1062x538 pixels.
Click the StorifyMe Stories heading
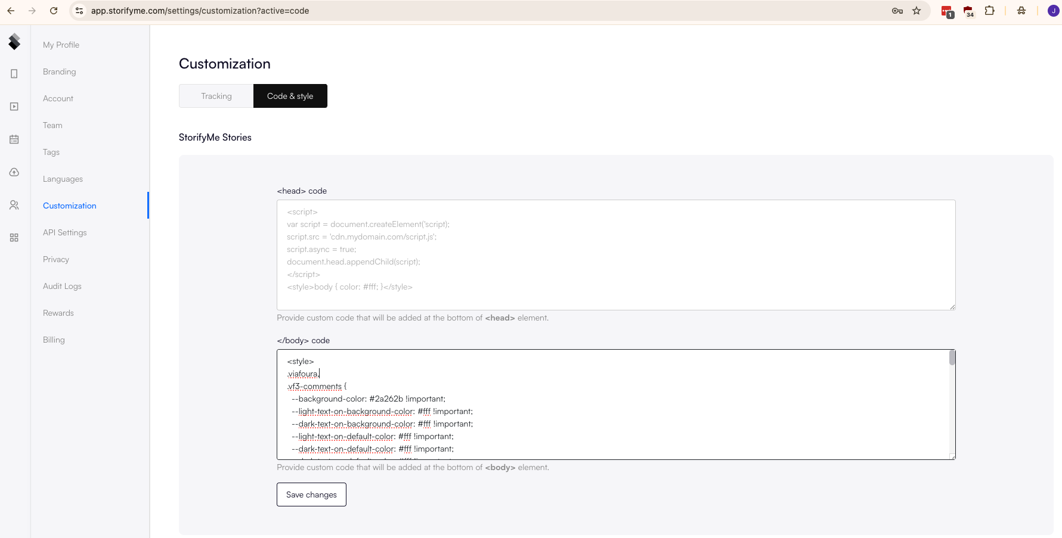(215, 137)
